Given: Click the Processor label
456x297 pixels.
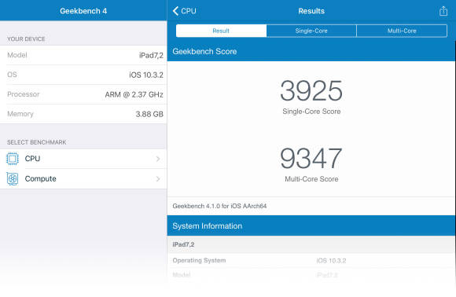Looking at the screenshot, I should coord(24,94).
